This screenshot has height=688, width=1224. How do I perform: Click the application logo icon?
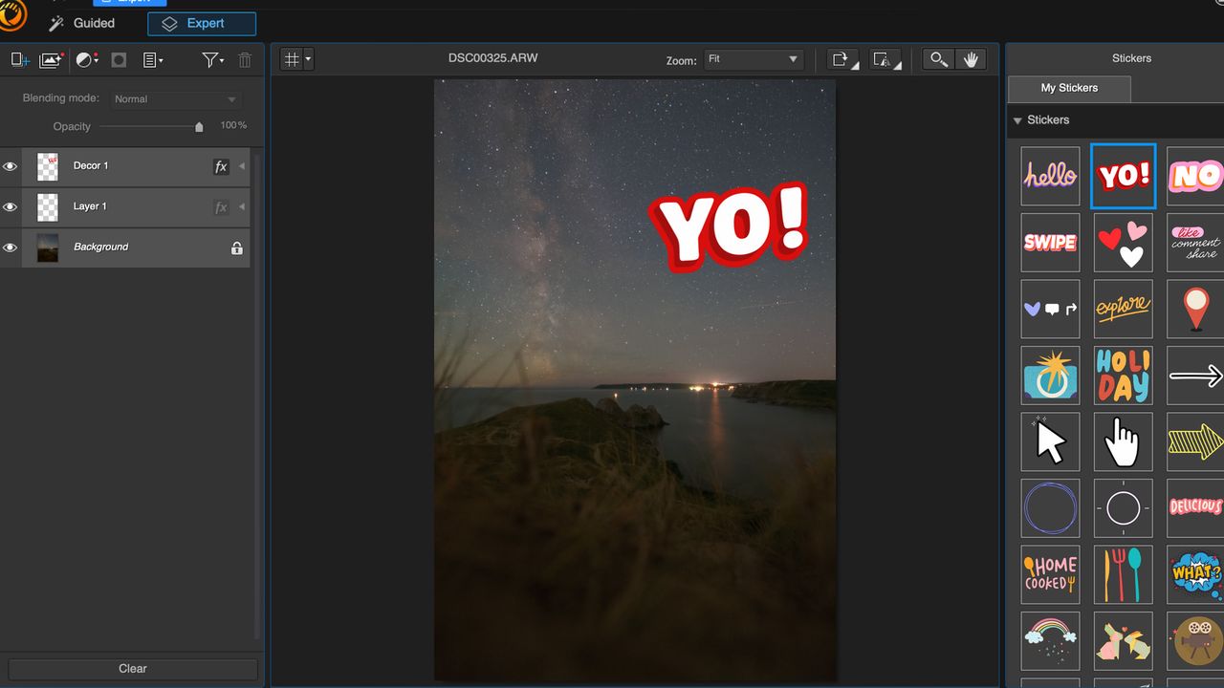pyautogui.click(x=12, y=15)
